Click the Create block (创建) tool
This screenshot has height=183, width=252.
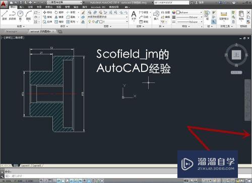click(x=165, y=12)
